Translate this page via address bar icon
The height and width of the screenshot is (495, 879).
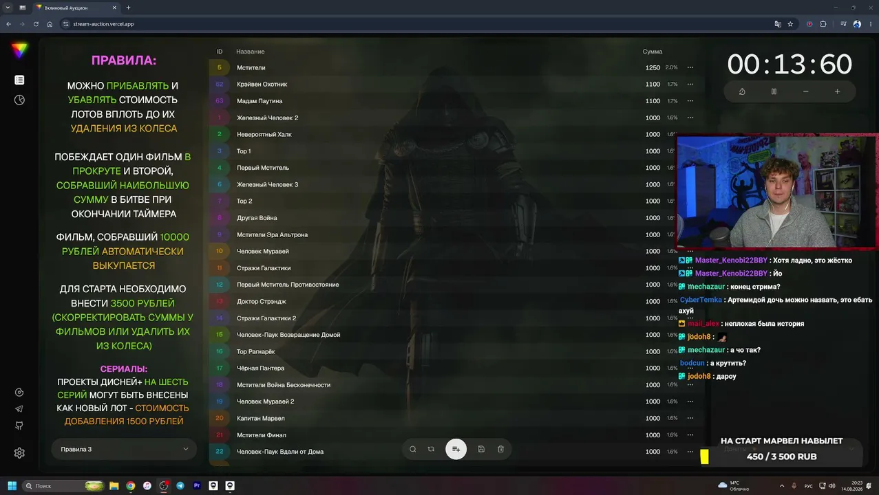(x=778, y=24)
